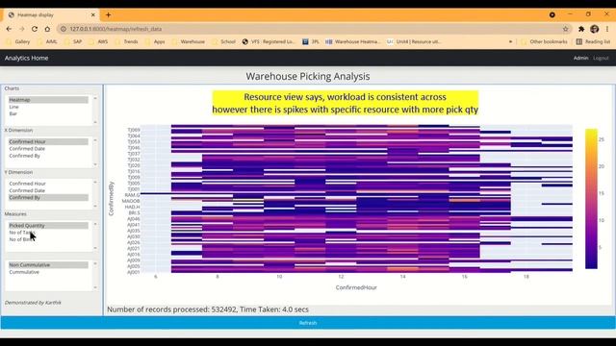The height and width of the screenshot is (346, 616).
Task: Open the Gallery bookmark folder
Action: click(18, 41)
